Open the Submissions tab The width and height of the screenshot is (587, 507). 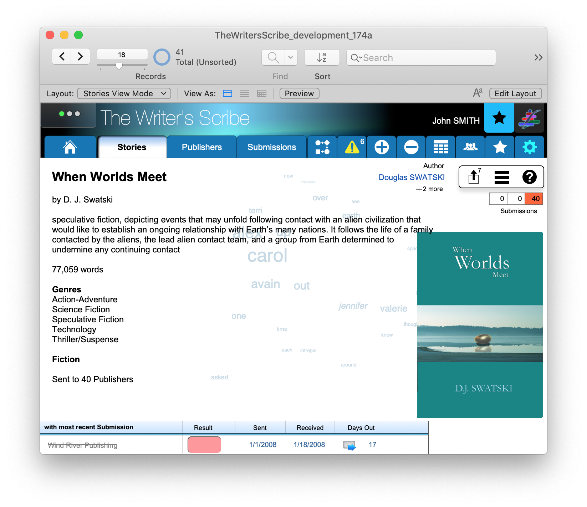[x=272, y=147]
